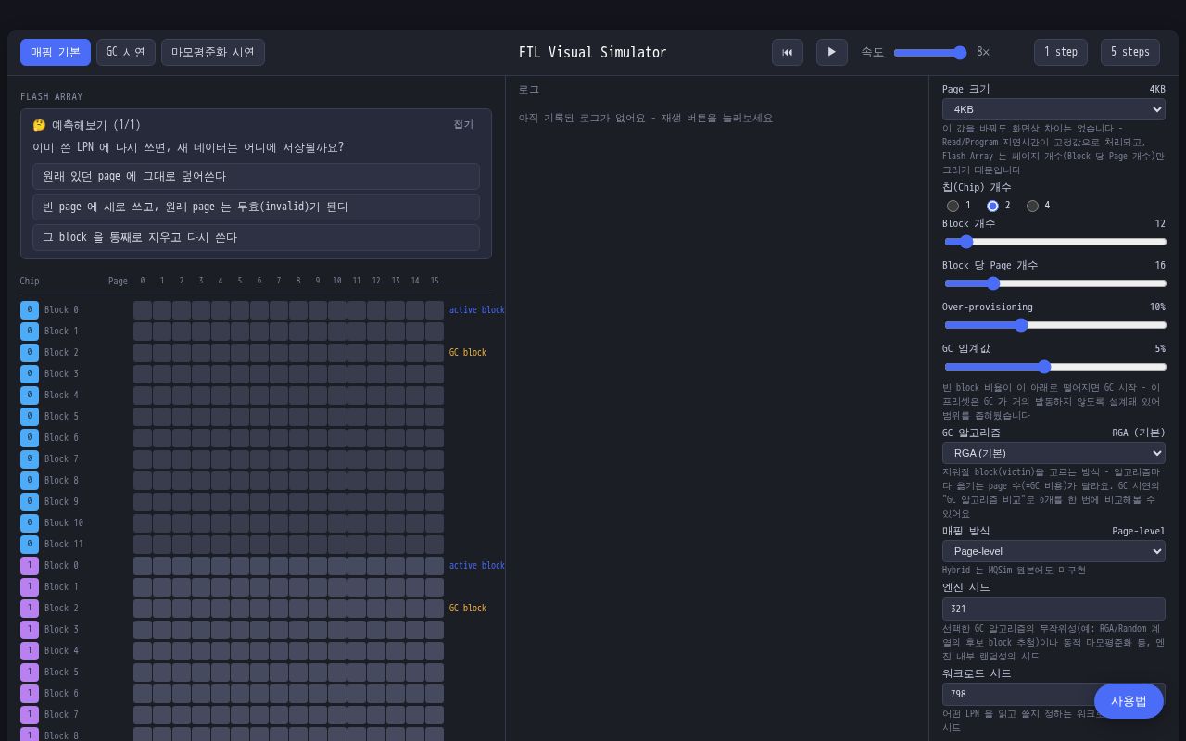This screenshot has height=741, width=1186.
Task: Select the 4 chips radio option
Action: [x=1032, y=206]
